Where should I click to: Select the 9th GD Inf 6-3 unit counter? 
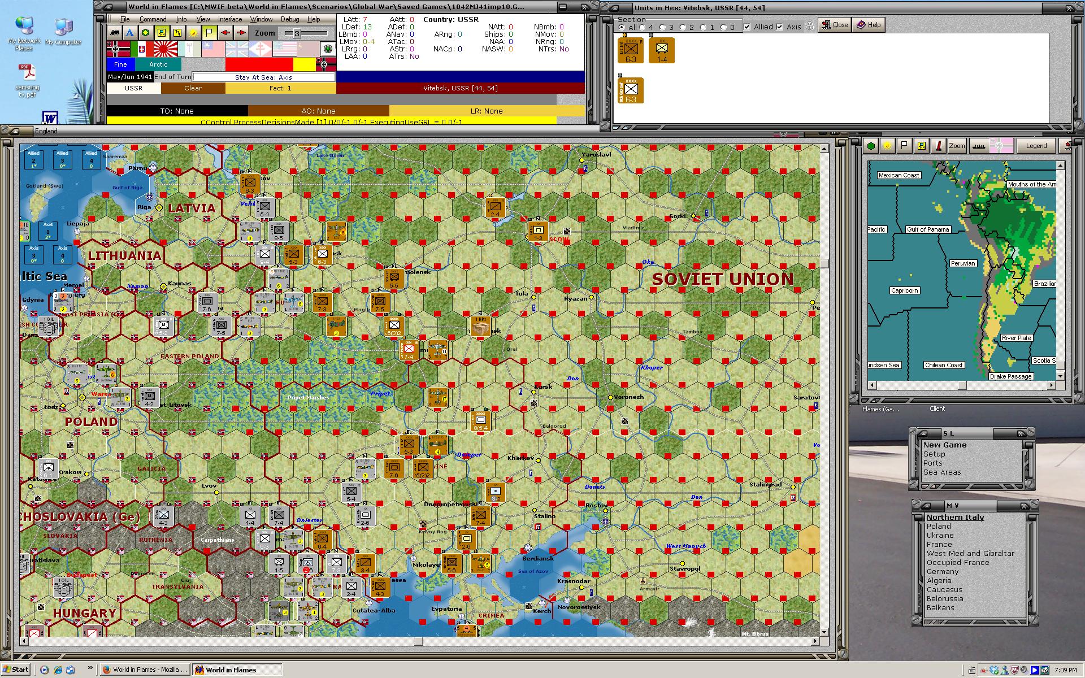[631, 90]
